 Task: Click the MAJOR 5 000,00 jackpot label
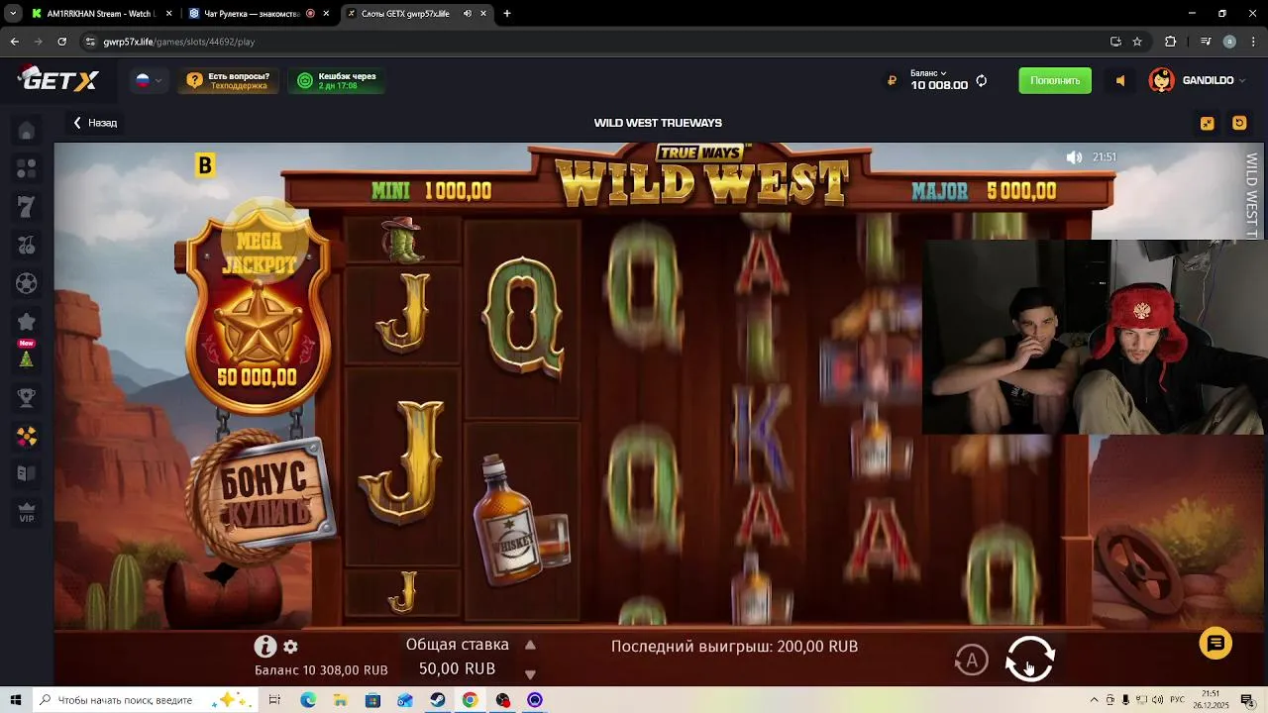984,191
